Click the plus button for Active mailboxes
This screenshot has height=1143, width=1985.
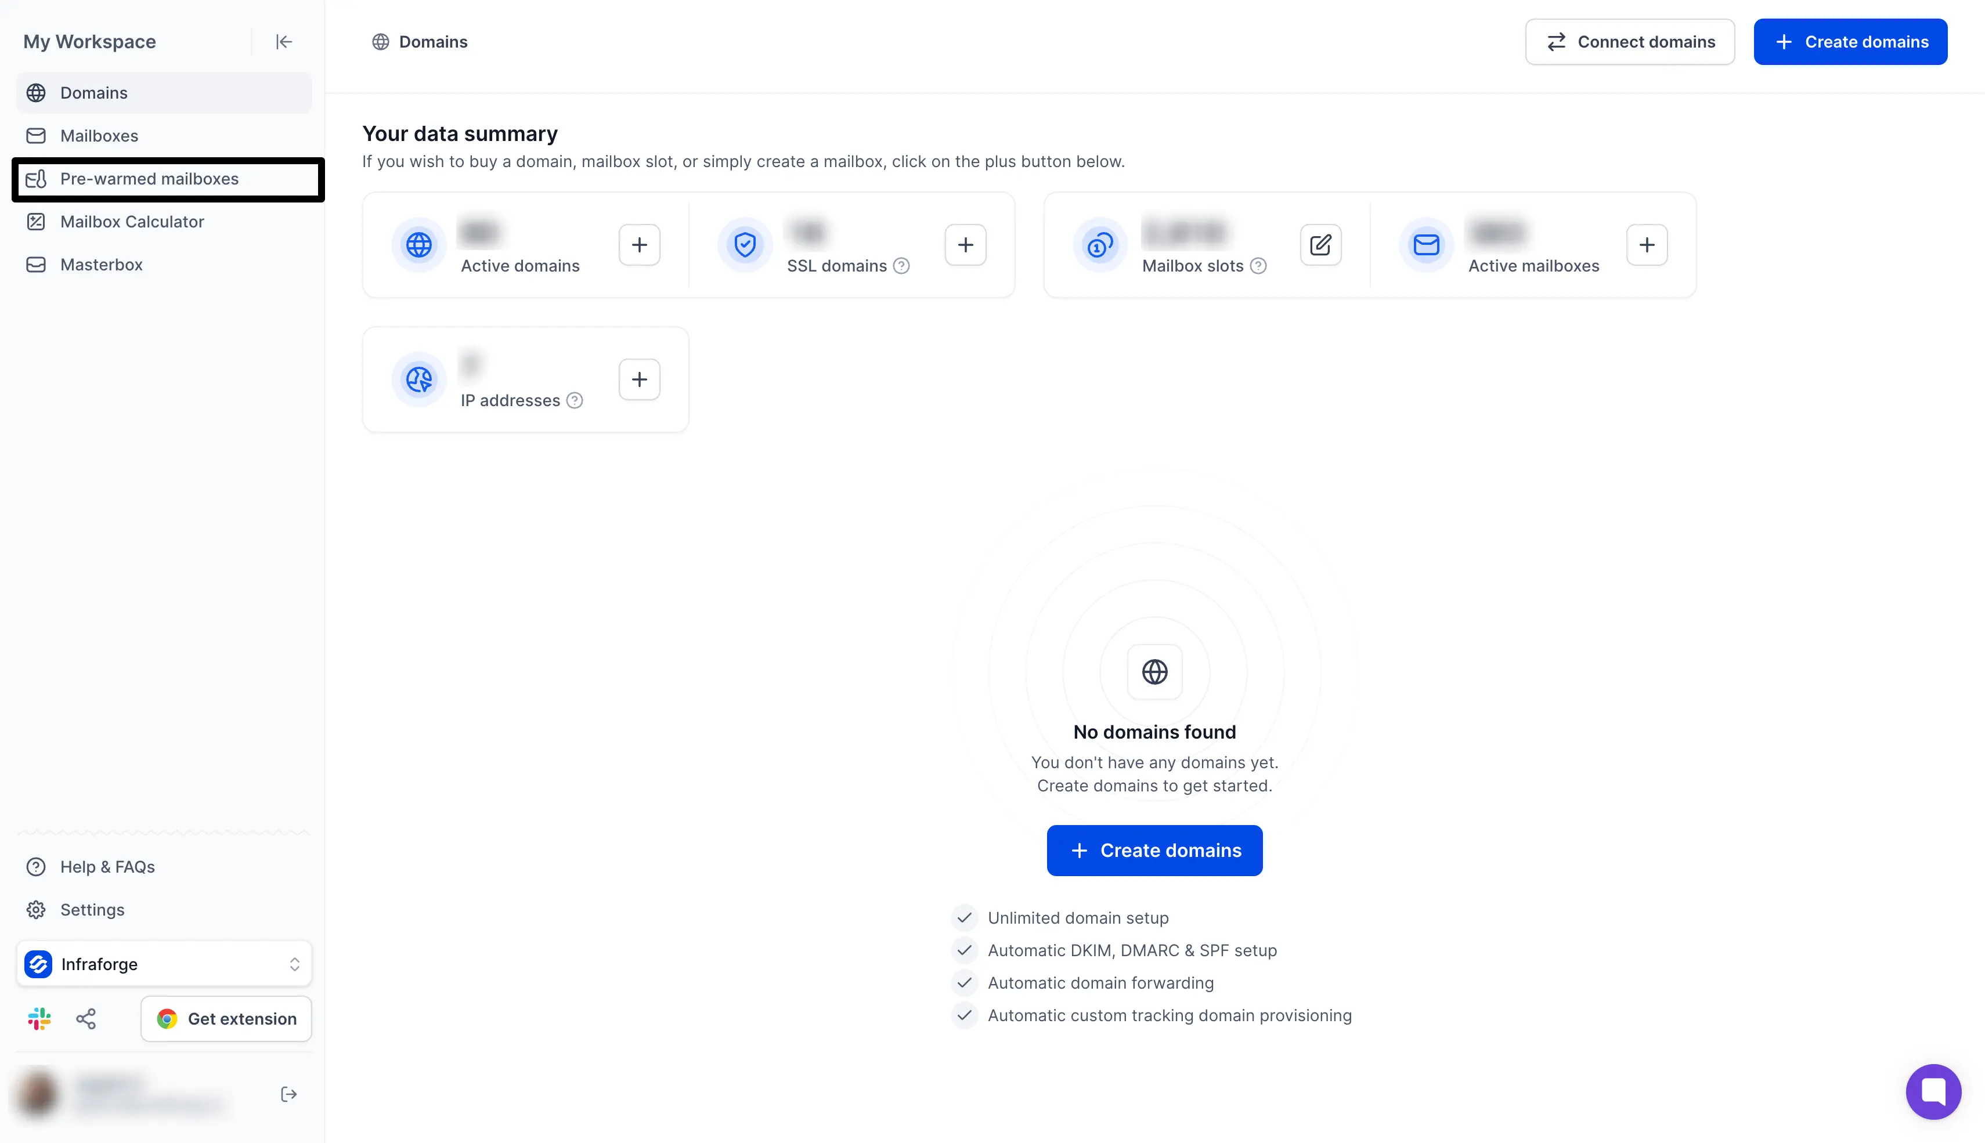click(1647, 245)
